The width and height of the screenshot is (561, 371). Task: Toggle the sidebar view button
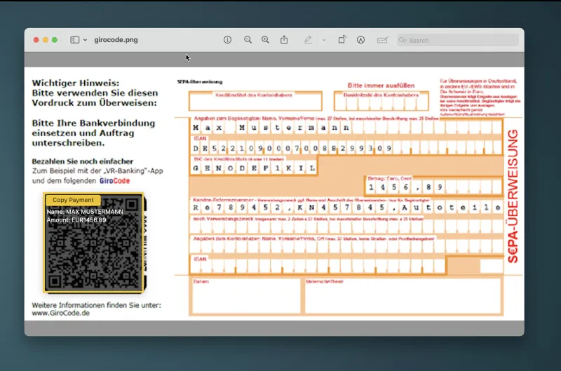[x=74, y=40]
